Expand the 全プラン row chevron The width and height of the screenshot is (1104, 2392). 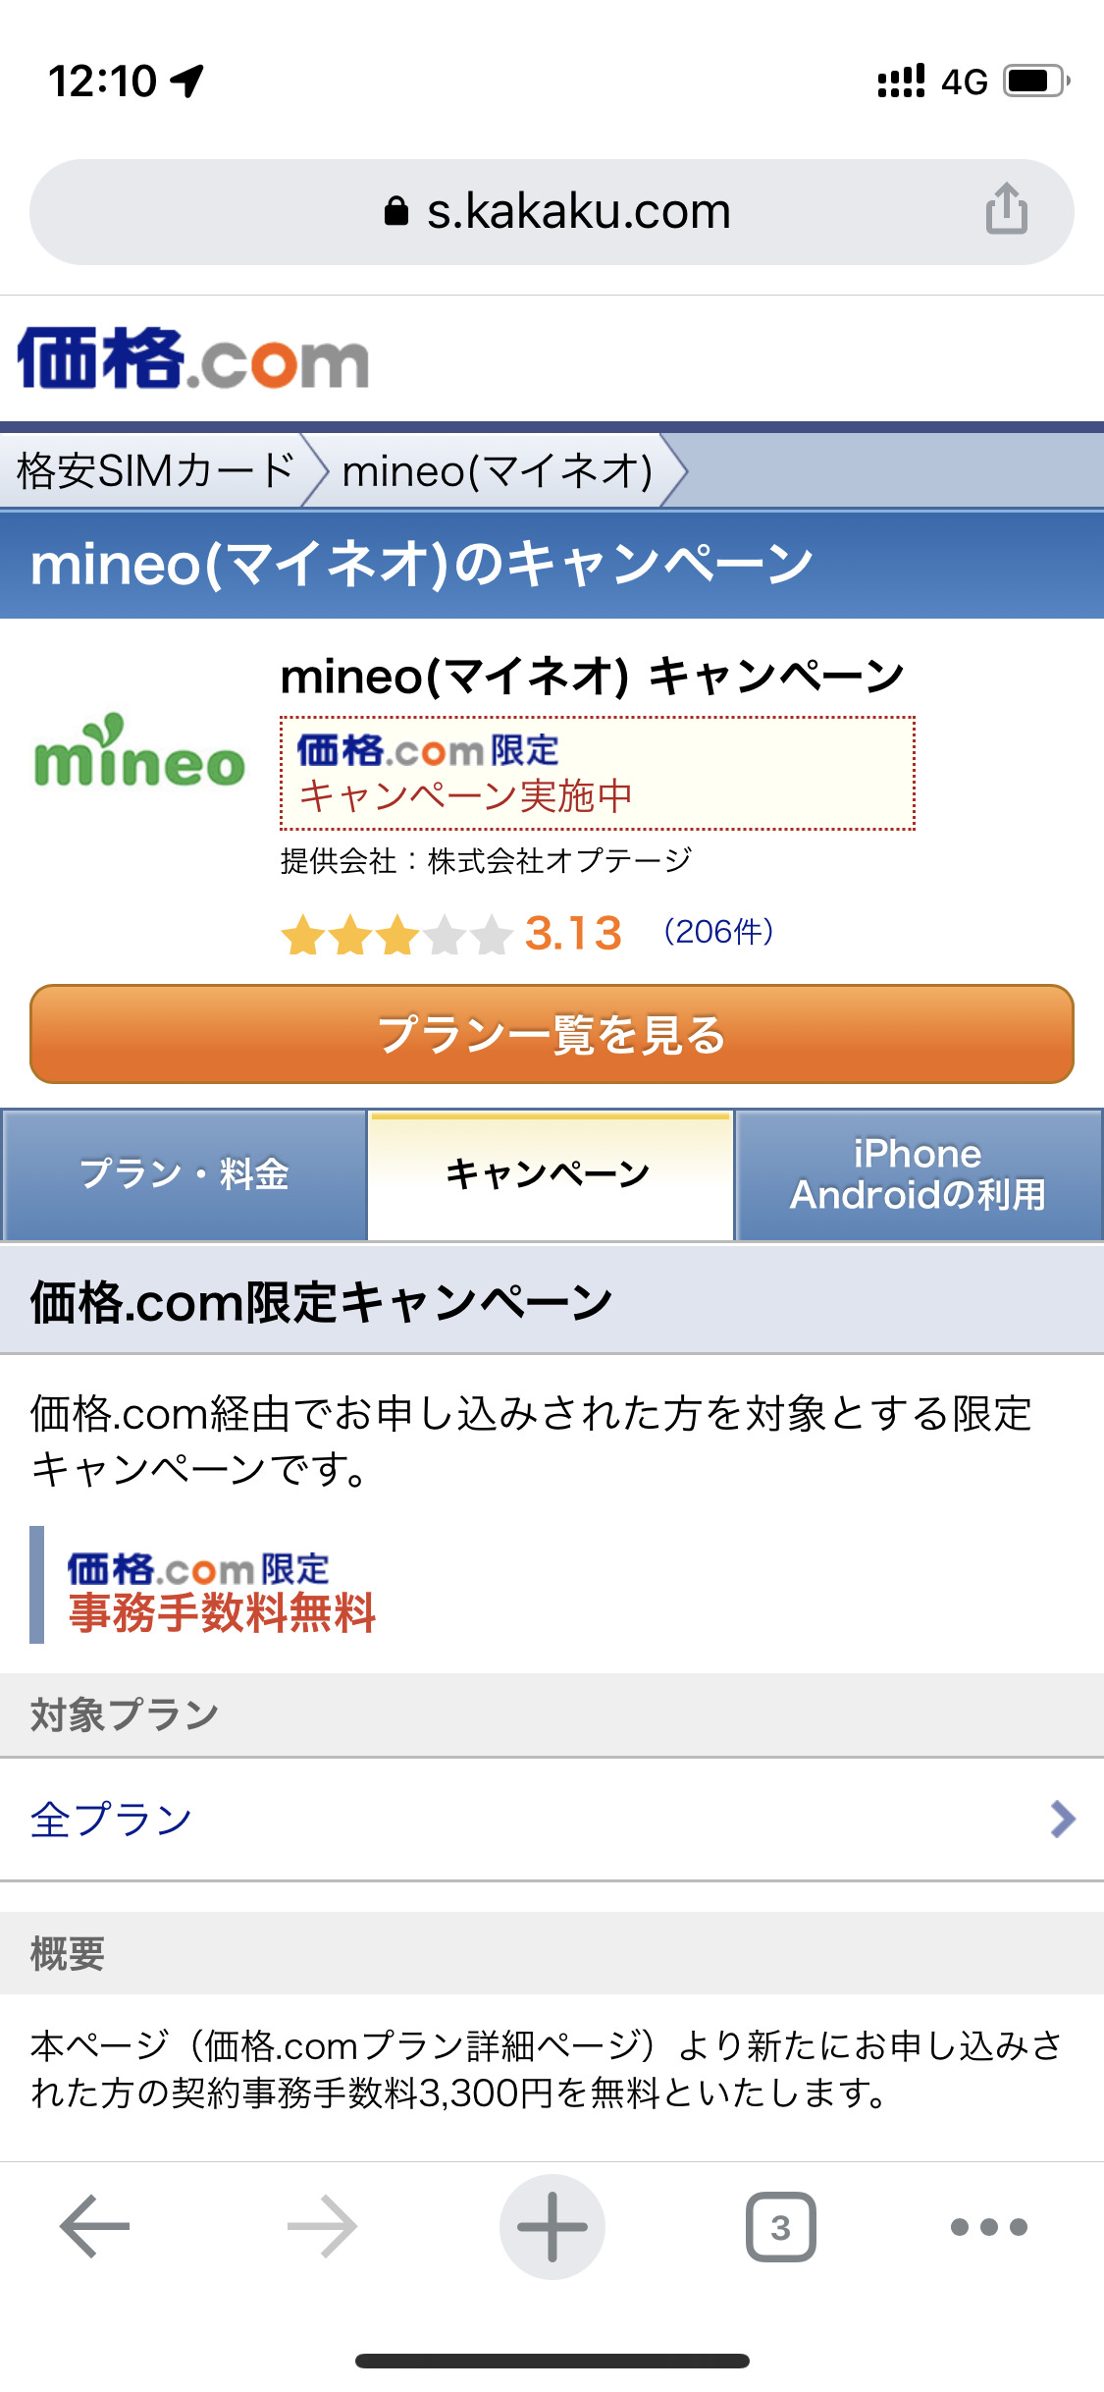point(1062,1819)
